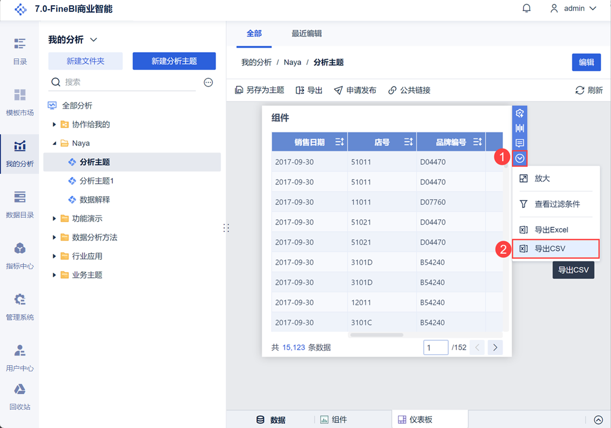Expand the 协作给我的 folder
Screen dimensions: 611x428
[54, 124]
